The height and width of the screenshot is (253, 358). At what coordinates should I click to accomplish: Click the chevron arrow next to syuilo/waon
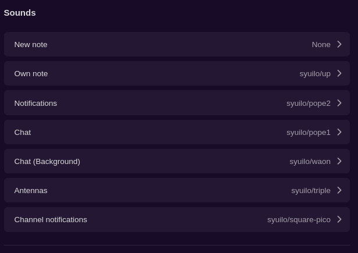(339, 161)
